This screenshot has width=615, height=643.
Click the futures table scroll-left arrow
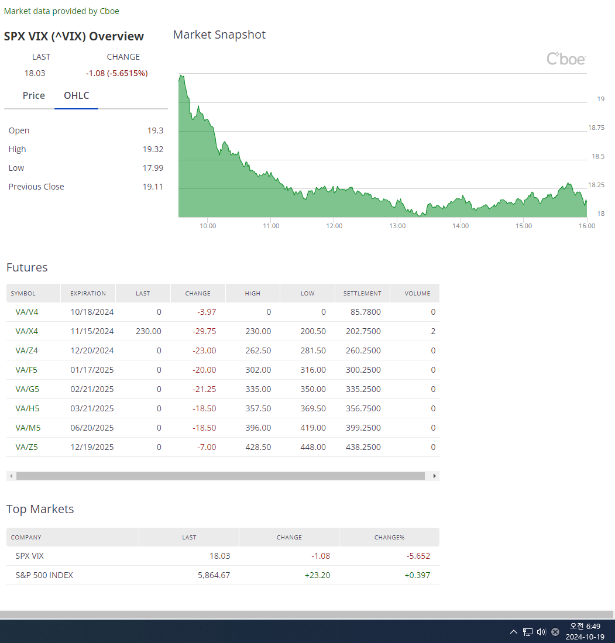click(x=11, y=476)
